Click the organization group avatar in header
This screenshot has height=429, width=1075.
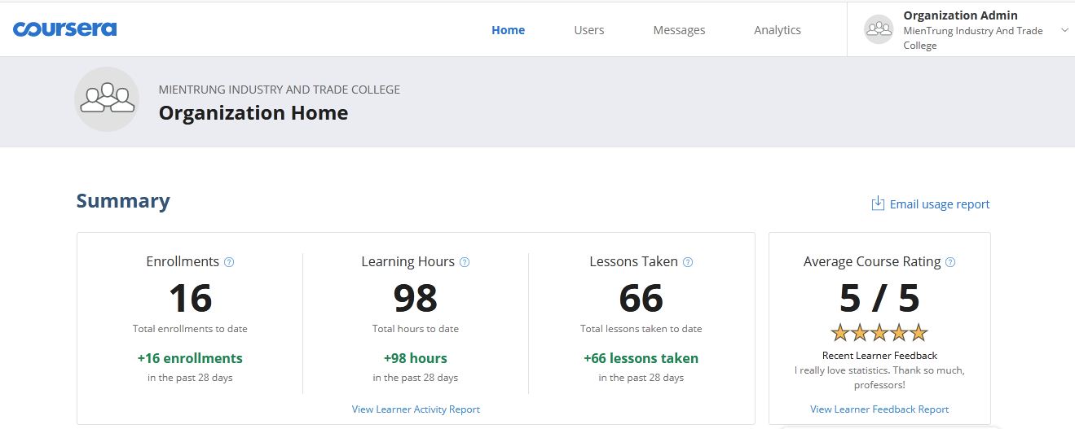[107, 99]
